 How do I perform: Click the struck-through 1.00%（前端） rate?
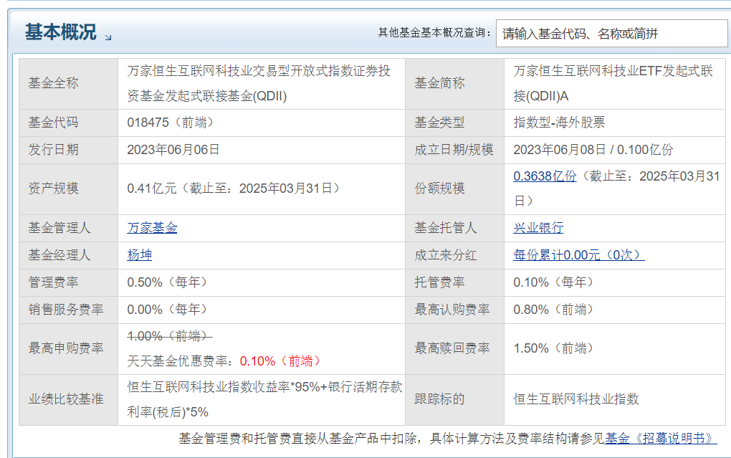(x=170, y=336)
